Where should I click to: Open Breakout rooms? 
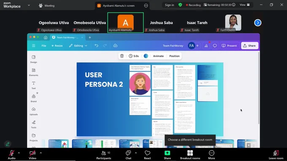(190, 155)
